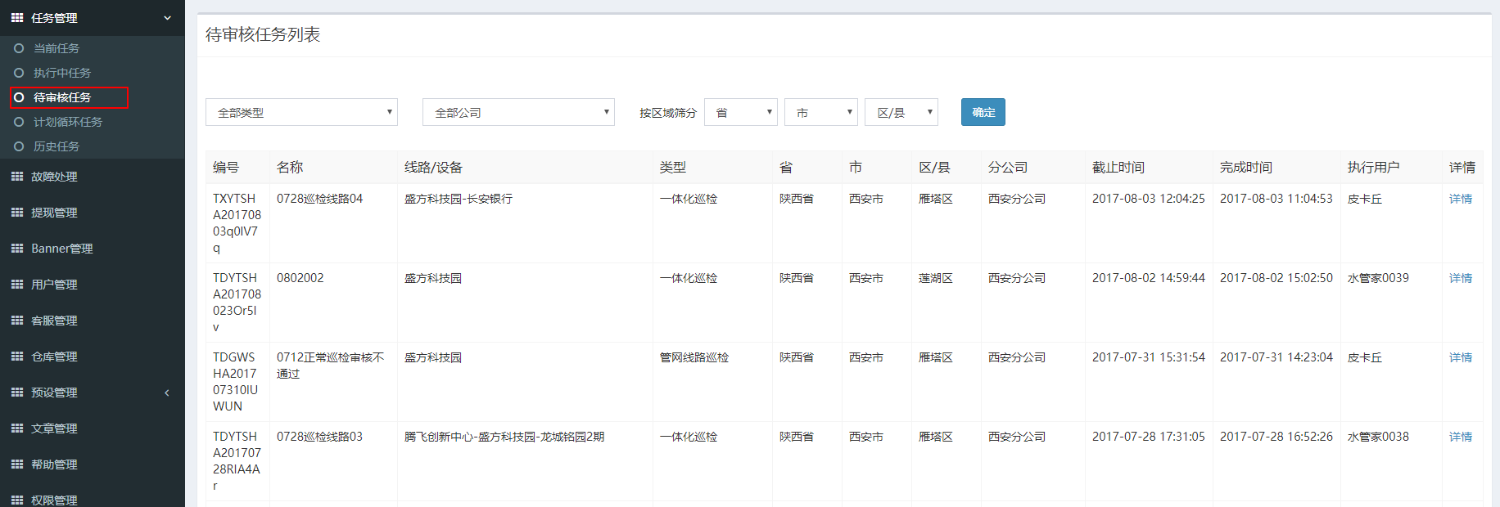Click the grid icon beside 故障处理
This screenshot has width=1500, height=507.
tap(17, 176)
